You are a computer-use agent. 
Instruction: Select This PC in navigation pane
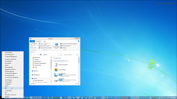(34, 79)
